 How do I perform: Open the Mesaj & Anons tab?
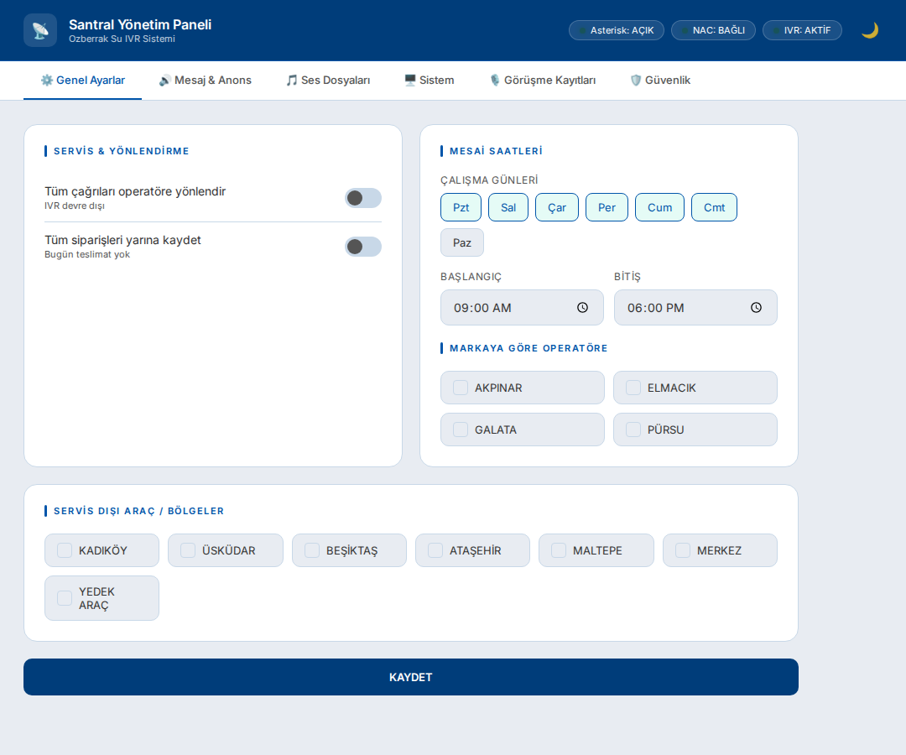[x=206, y=81]
